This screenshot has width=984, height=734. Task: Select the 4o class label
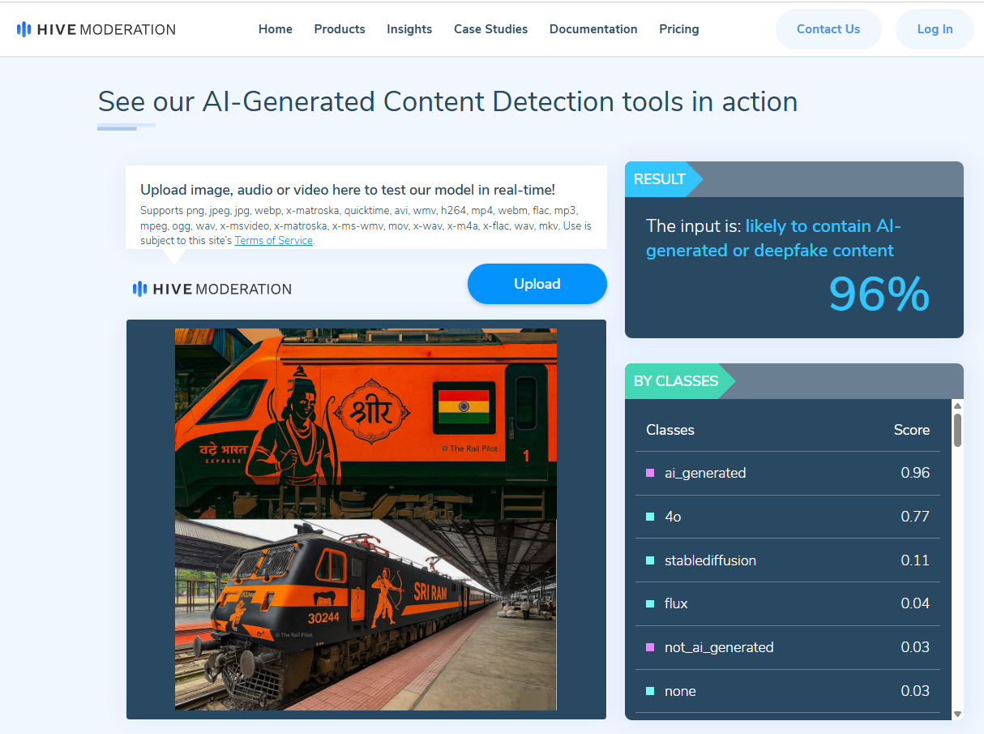click(673, 517)
